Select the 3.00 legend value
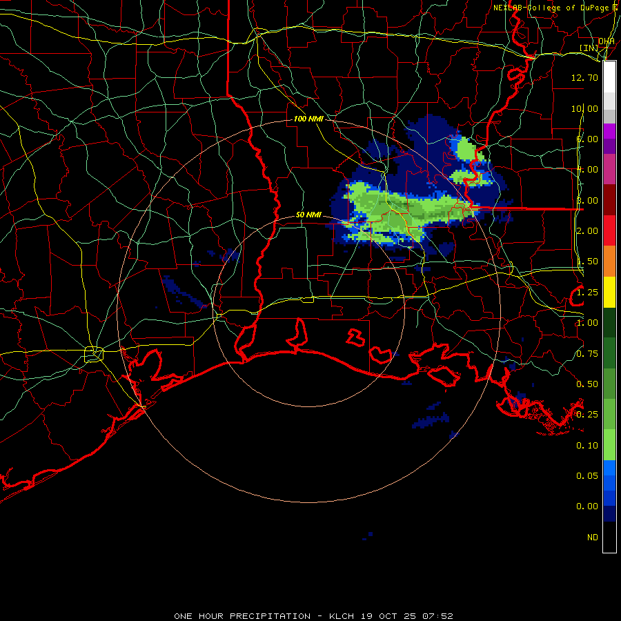 coord(587,200)
